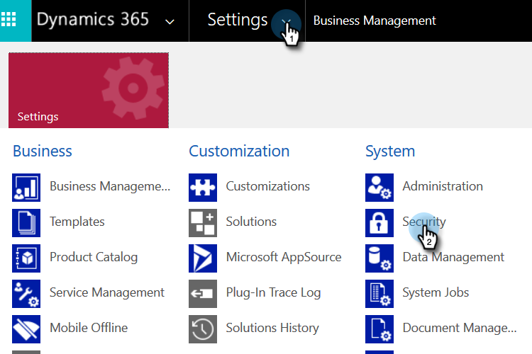Click the red Settings tile
The height and width of the screenshot is (354, 532).
[x=89, y=90]
